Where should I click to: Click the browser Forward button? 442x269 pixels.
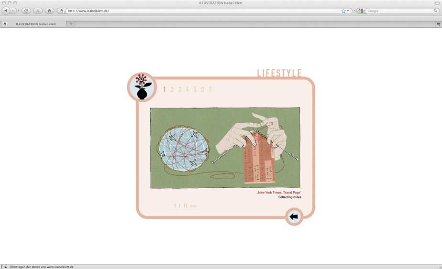coord(13,11)
